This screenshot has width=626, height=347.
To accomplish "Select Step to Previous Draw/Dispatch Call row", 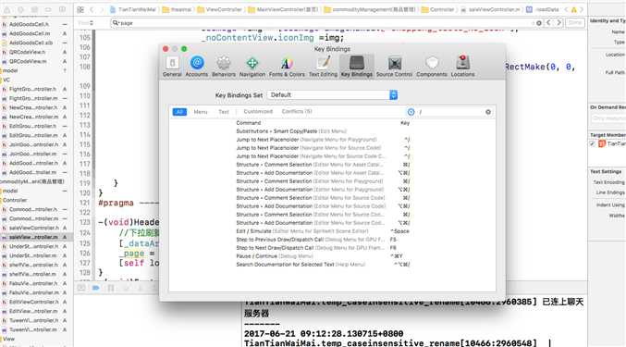I will coord(324,240).
